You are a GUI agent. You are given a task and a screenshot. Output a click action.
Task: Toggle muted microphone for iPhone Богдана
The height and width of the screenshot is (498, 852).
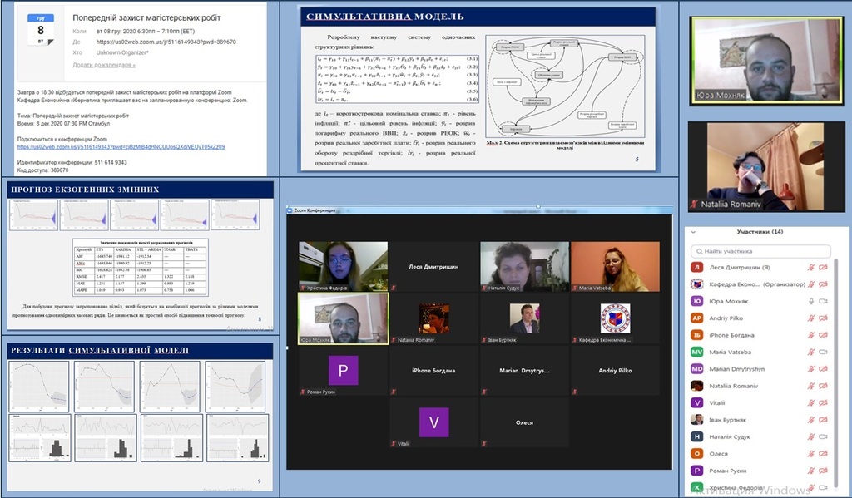pos(811,335)
